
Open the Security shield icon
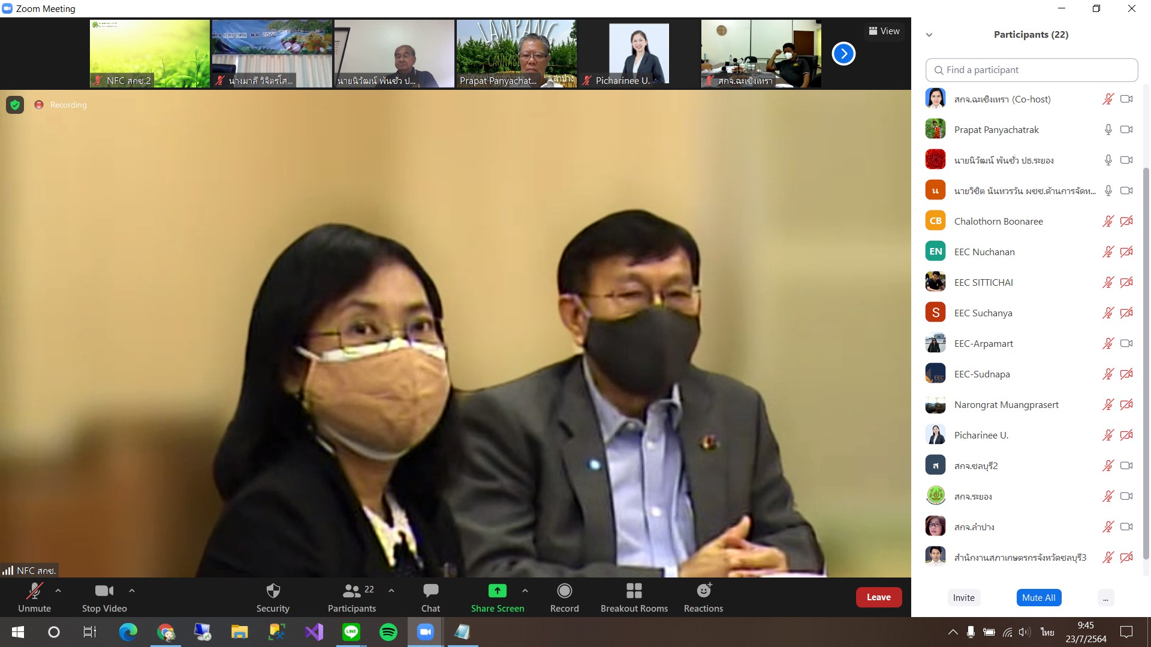[273, 591]
